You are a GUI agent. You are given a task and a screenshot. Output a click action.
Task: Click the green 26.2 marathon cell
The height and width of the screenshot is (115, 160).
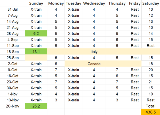pyautogui.click(x=36, y=106)
